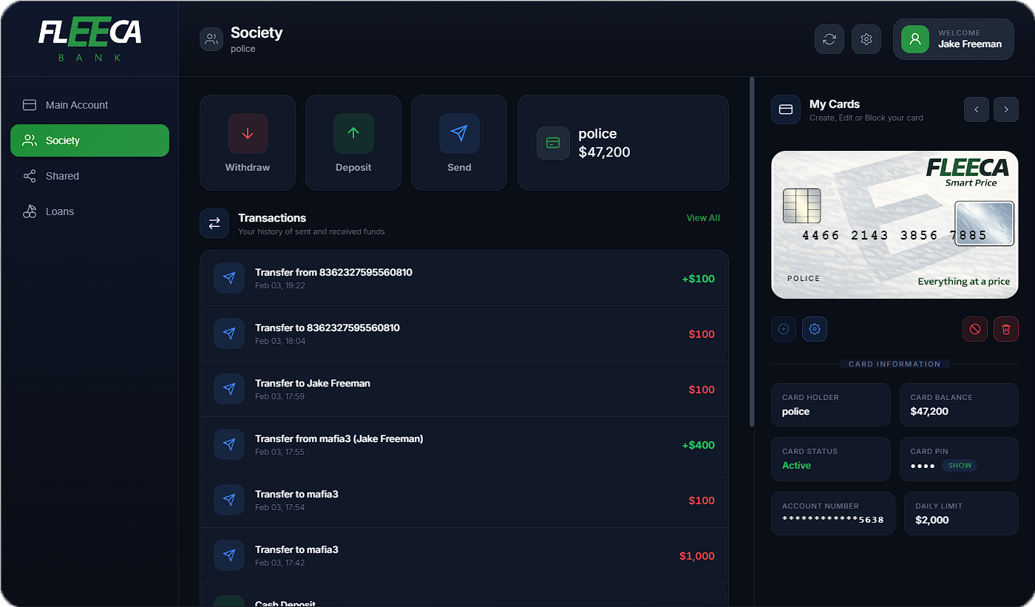1035x607 pixels.
Task: Open the Transfer from mafia3 (Jake Freeman) transaction
Action: coord(464,444)
